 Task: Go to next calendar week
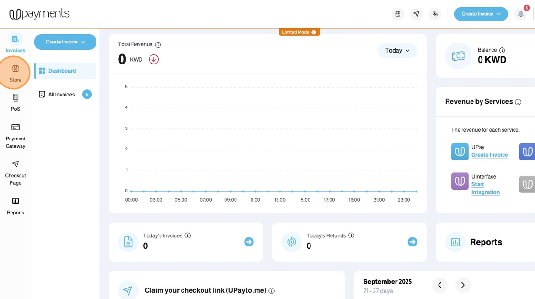463,285
